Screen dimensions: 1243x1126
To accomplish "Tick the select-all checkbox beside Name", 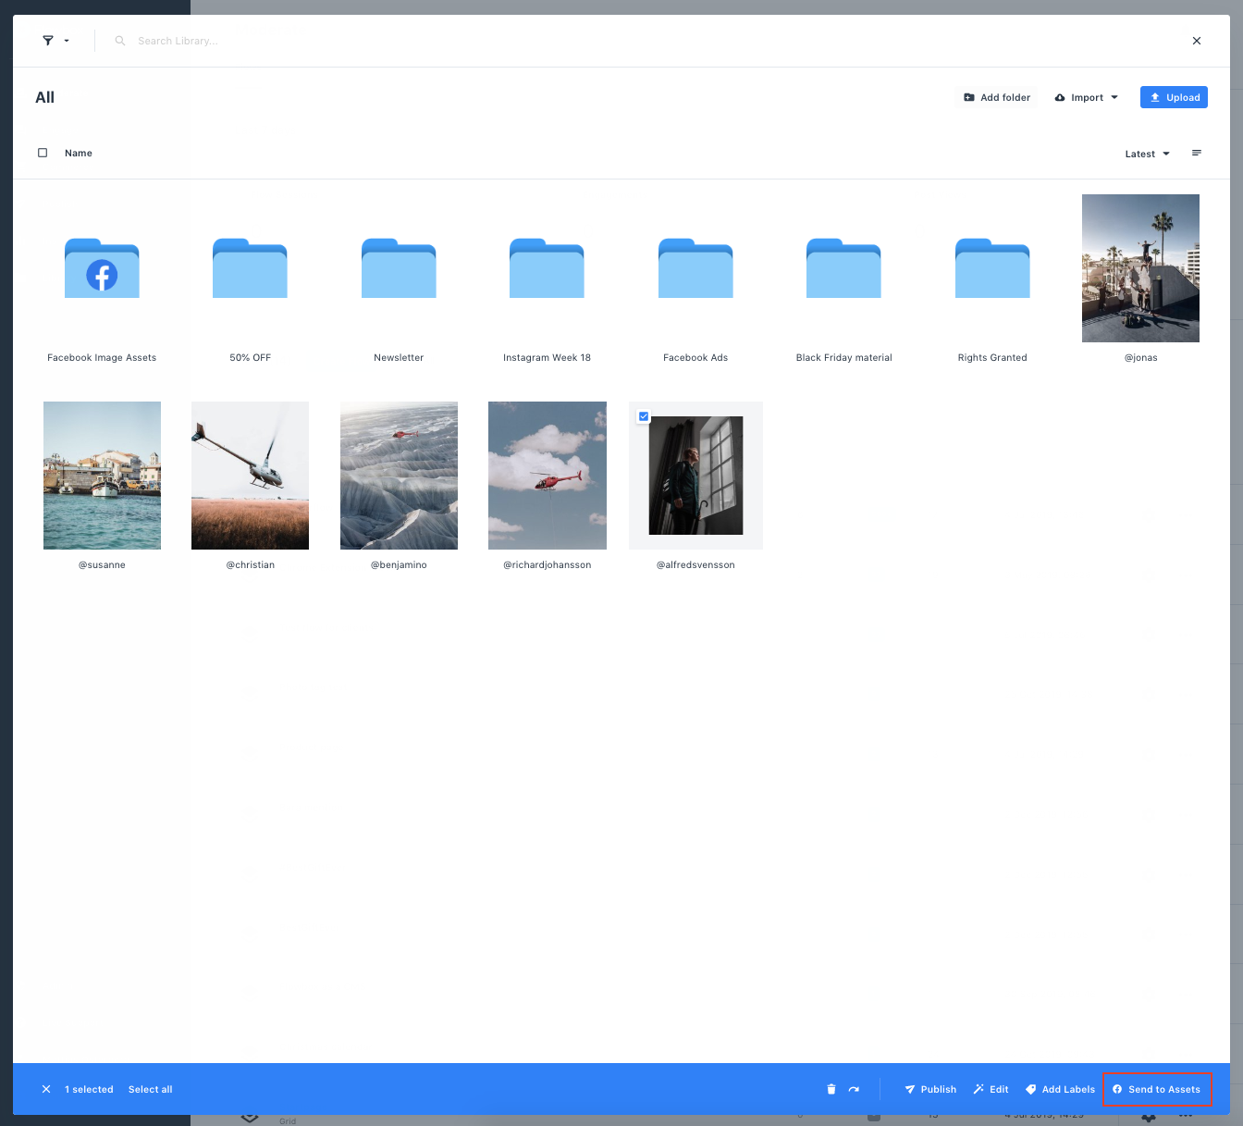I will coord(43,154).
